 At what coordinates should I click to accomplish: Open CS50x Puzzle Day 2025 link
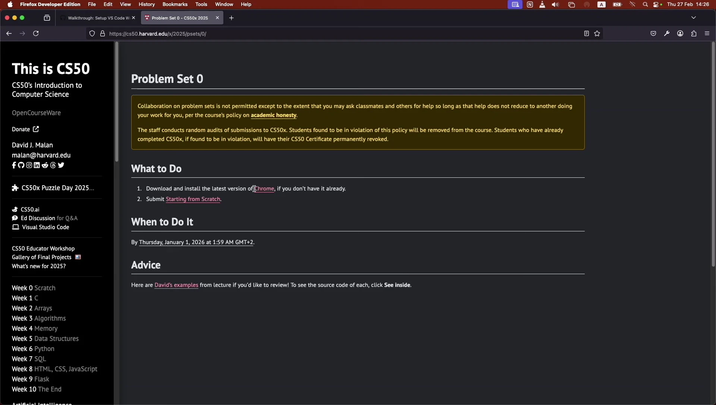(53, 188)
